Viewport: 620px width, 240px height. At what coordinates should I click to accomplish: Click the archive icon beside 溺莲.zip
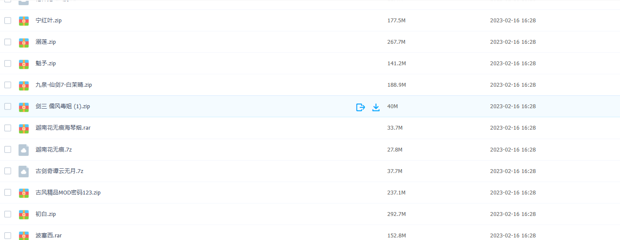click(24, 42)
